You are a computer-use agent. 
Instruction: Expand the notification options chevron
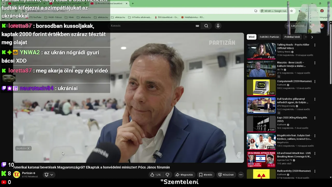tap(52, 175)
